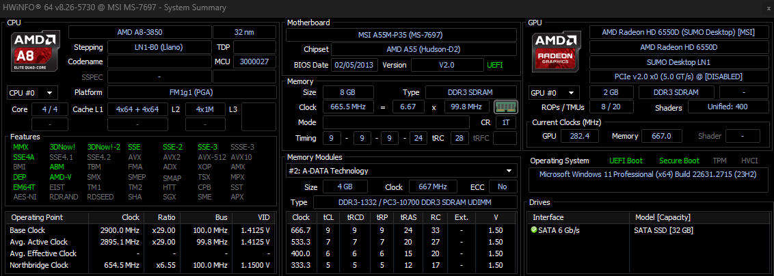Screen dimensions: 774x276
Task: Click the memory clock '665.5 MHz'
Action: point(348,107)
